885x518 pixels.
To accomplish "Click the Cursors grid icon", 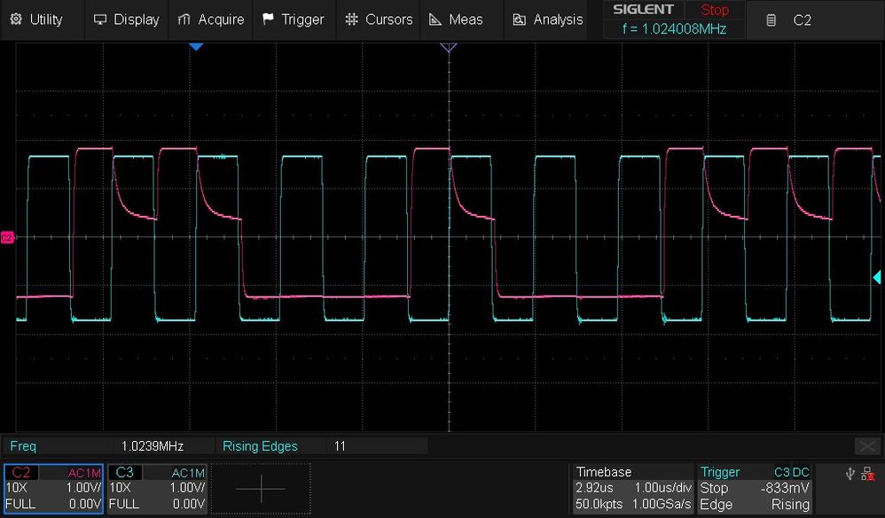I will 352,19.
